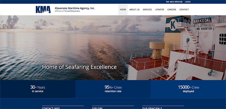
Task: Open the SERVICES menu
Action: (147, 10)
